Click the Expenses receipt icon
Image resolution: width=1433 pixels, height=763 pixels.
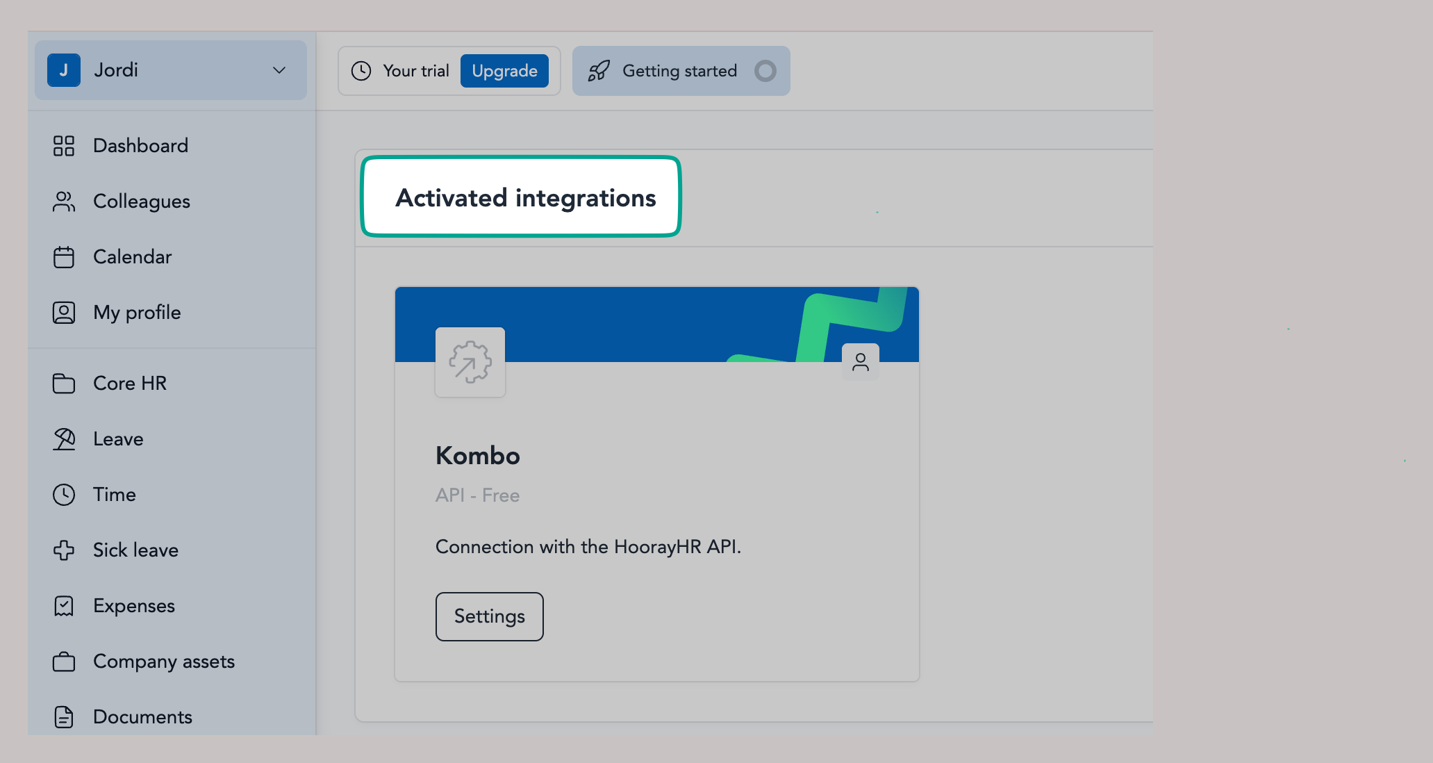pos(63,606)
